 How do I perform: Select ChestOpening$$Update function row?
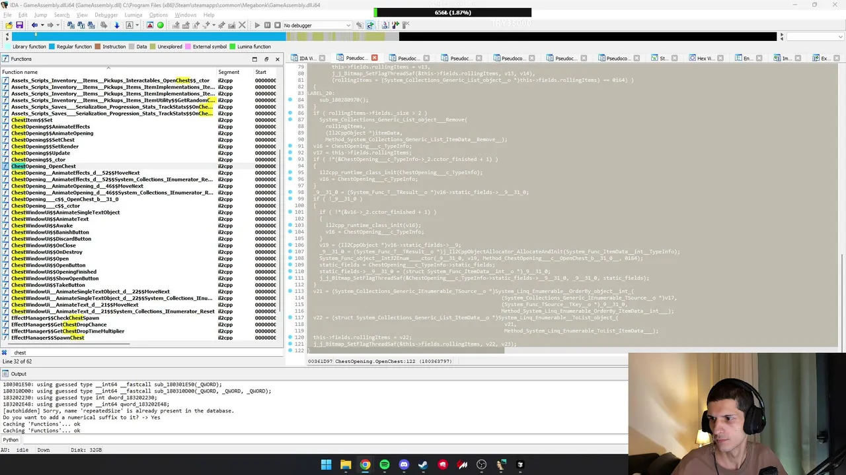[140, 153]
